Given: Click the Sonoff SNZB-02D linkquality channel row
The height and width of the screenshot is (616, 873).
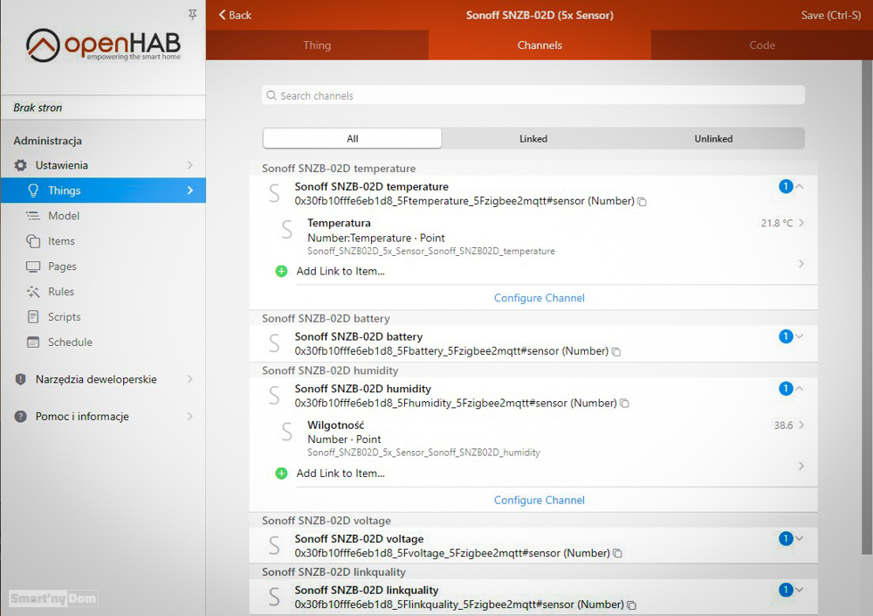Looking at the screenshot, I should pos(533,597).
